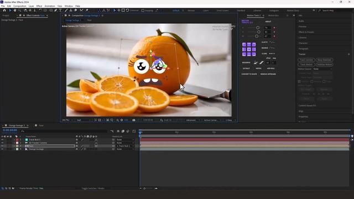This screenshot has height=199, width=354.
Task: Click the Stabilize Motion button
Action: click(x=324, y=65)
